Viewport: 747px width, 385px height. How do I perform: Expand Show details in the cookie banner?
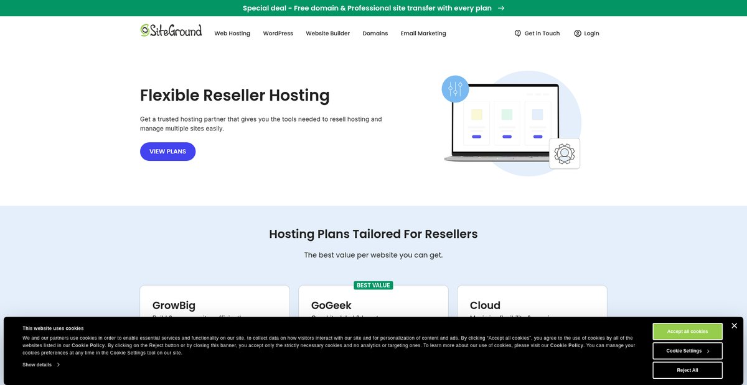click(x=41, y=365)
